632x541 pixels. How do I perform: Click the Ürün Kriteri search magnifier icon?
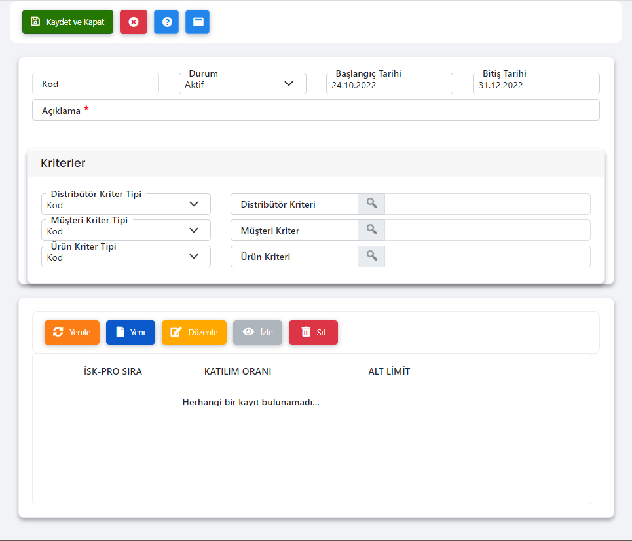coord(371,257)
